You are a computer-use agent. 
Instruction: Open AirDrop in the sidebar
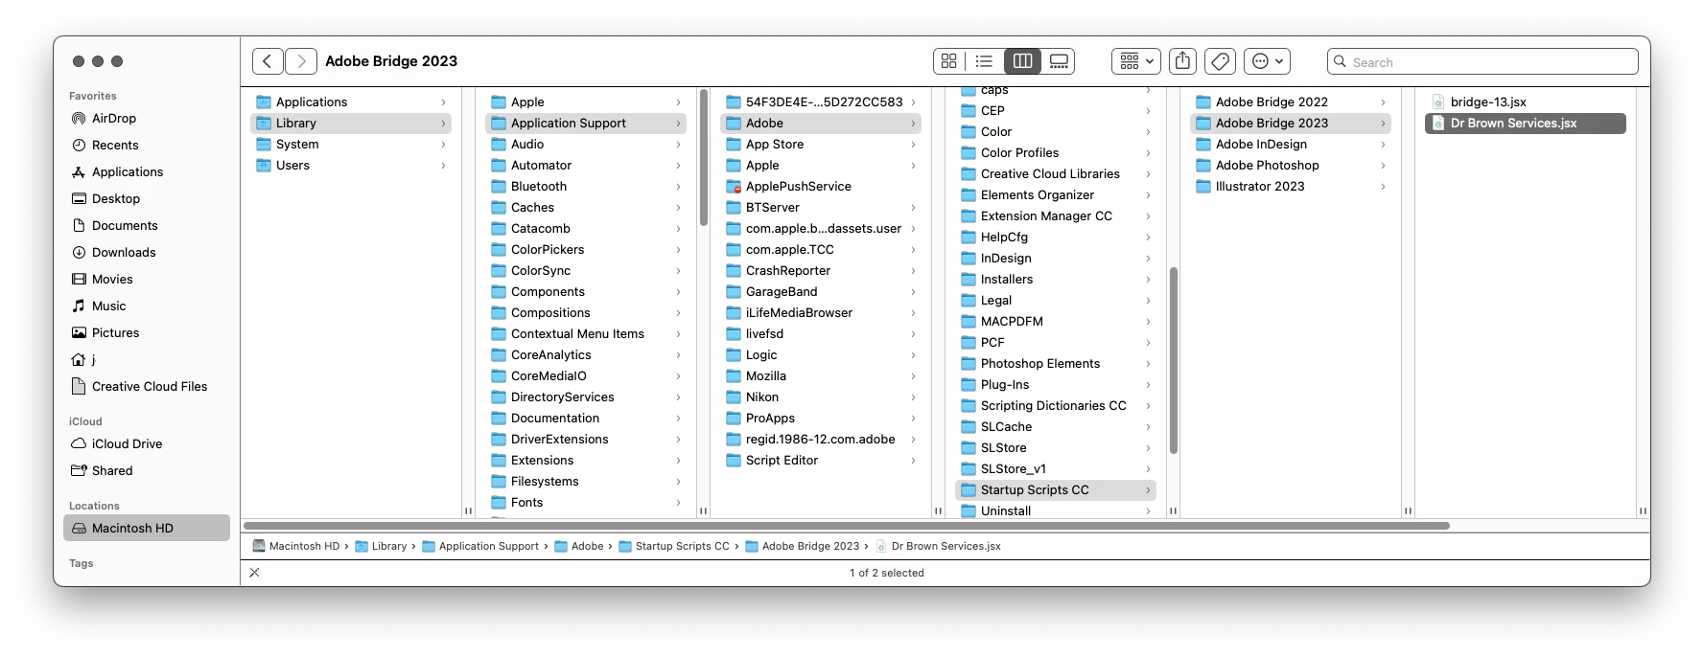click(147, 119)
